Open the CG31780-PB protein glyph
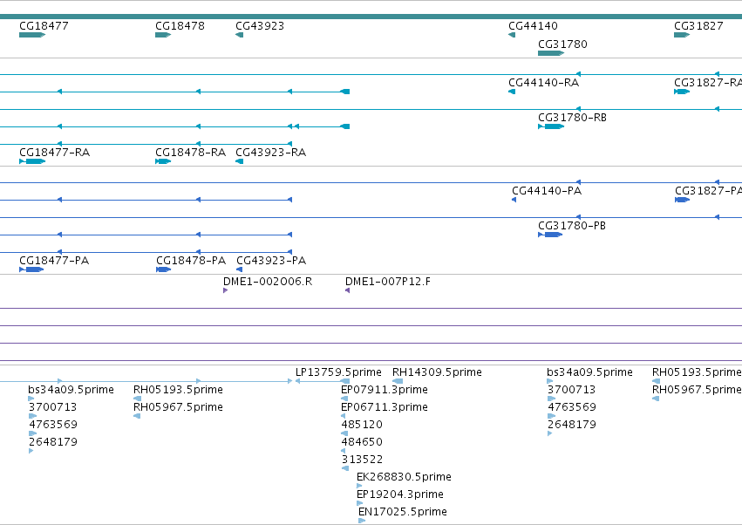 tap(550, 235)
